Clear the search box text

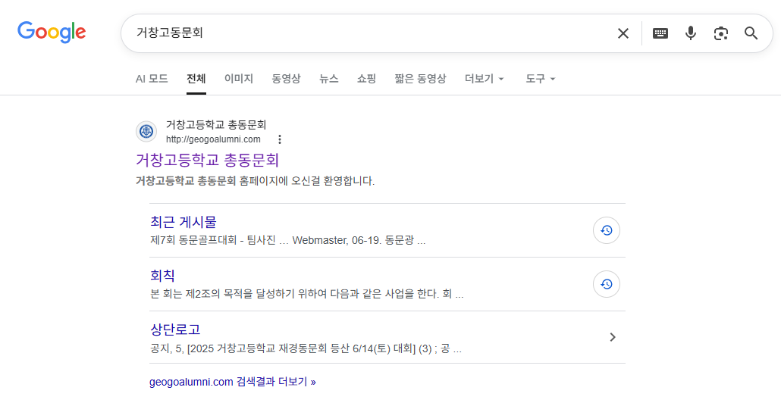pyautogui.click(x=623, y=33)
